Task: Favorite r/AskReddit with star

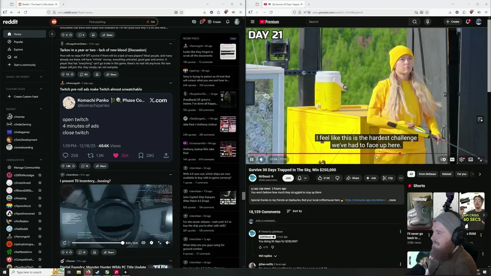Action: coord(40,229)
